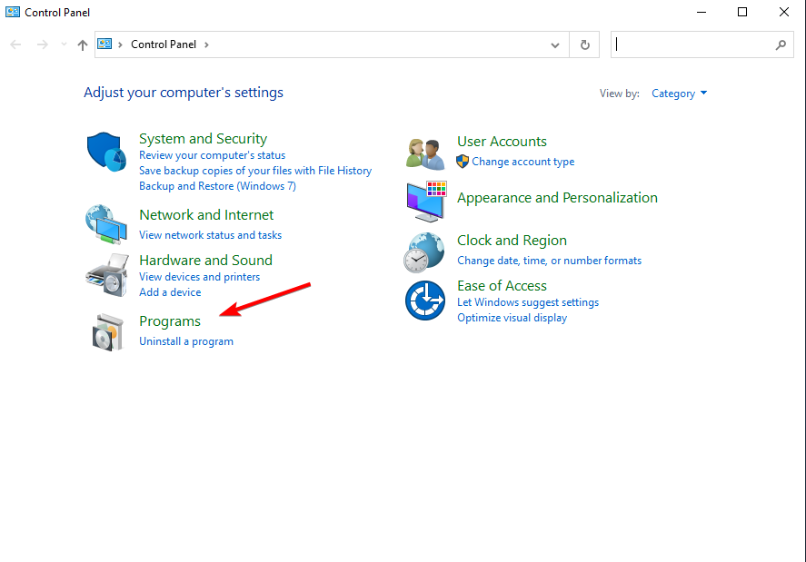Open Ease of Access category

tap(502, 286)
